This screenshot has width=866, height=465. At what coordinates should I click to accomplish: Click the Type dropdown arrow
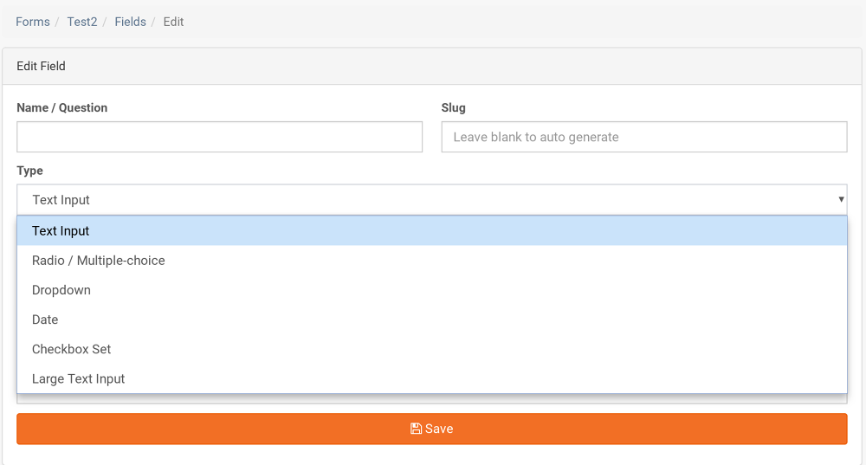pos(841,199)
